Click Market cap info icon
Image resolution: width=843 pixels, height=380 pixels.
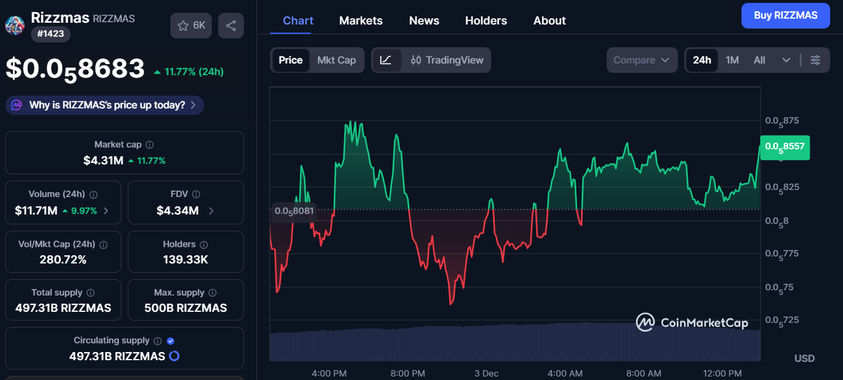pyautogui.click(x=150, y=145)
